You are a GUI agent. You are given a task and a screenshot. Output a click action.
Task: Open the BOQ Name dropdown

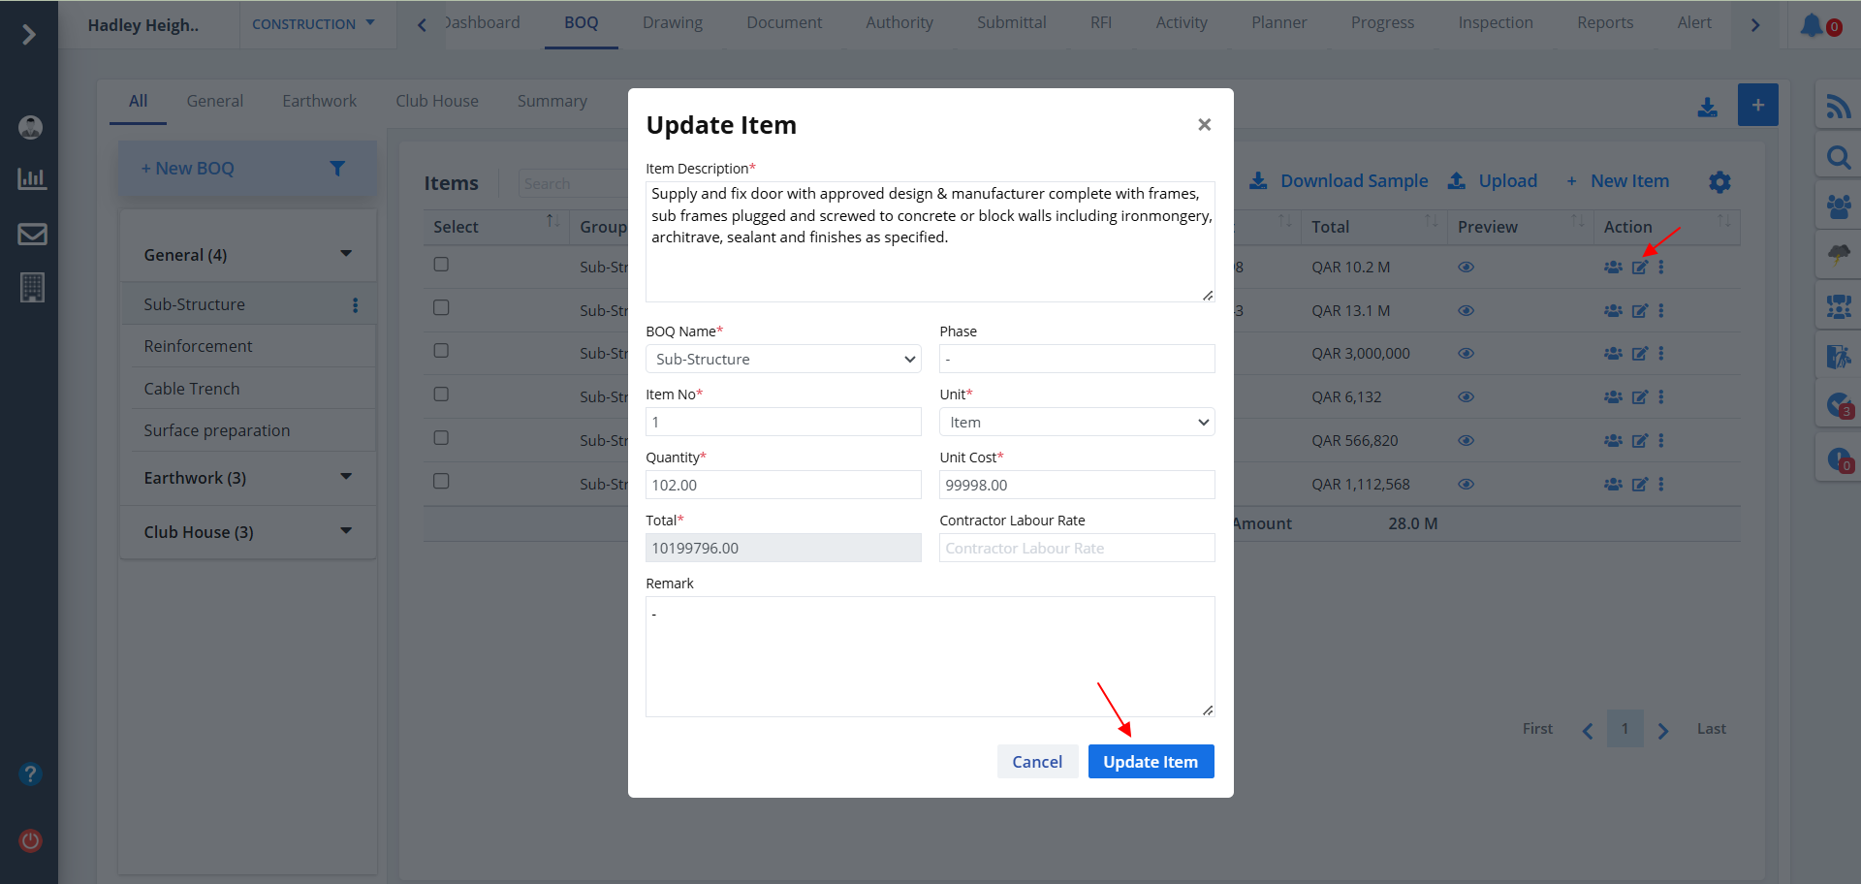click(x=783, y=359)
